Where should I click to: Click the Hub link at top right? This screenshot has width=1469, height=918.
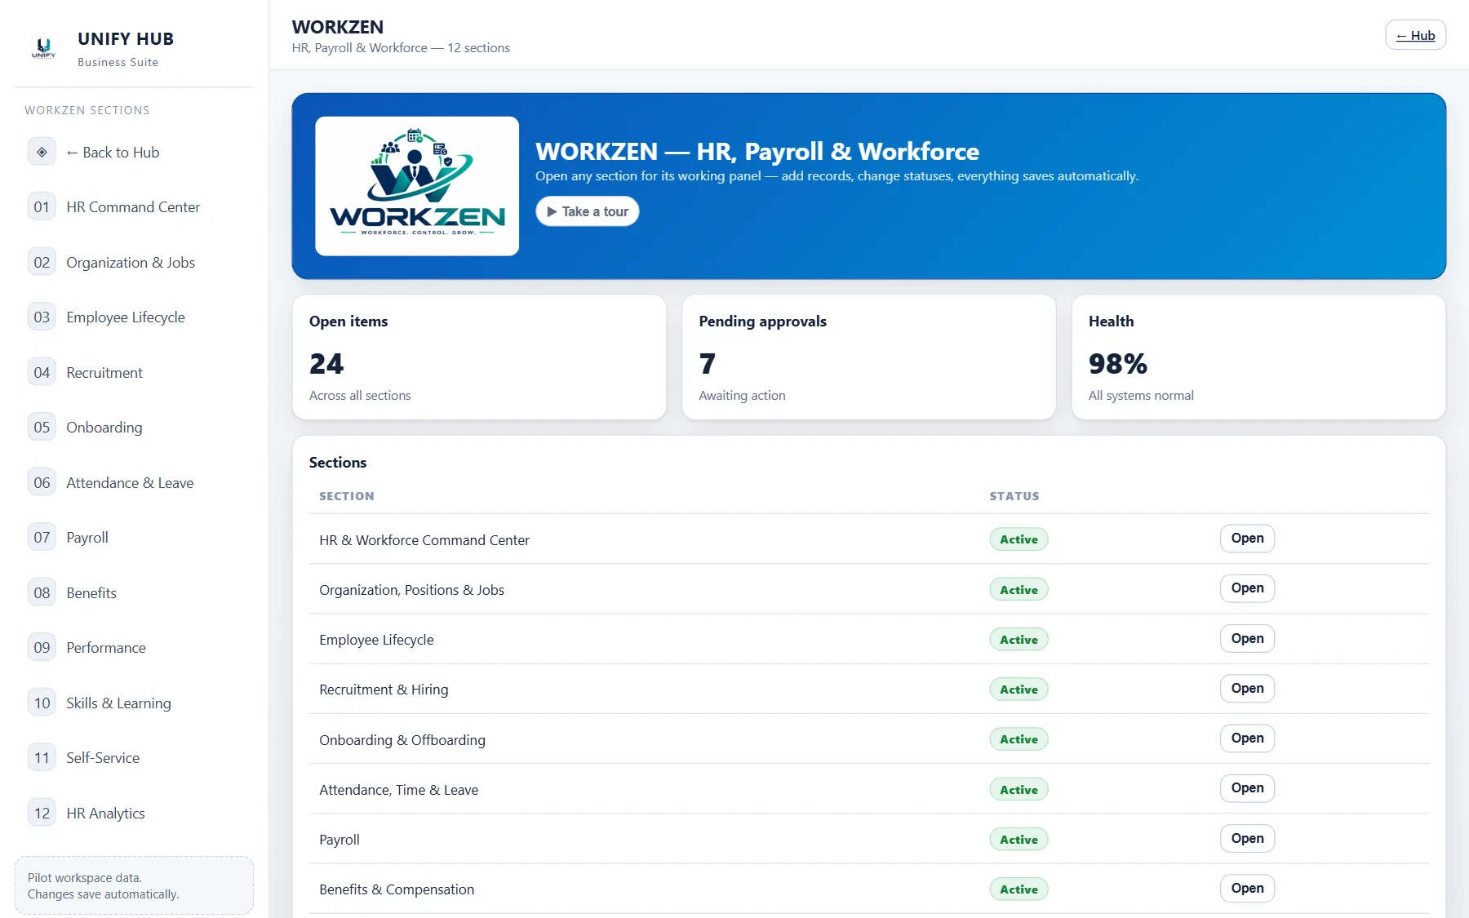(x=1415, y=35)
